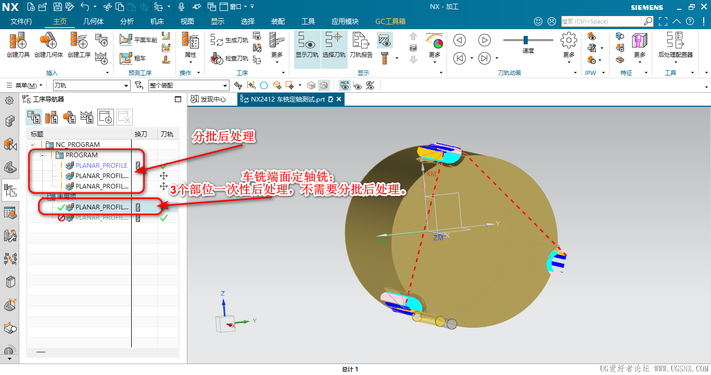Click the Cut scissors icon
This screenshot has width=711, height=375.
(107, 7)
